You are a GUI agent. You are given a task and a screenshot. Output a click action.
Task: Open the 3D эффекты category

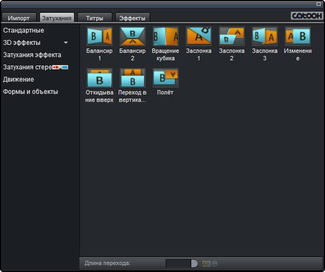click(22, 43)
